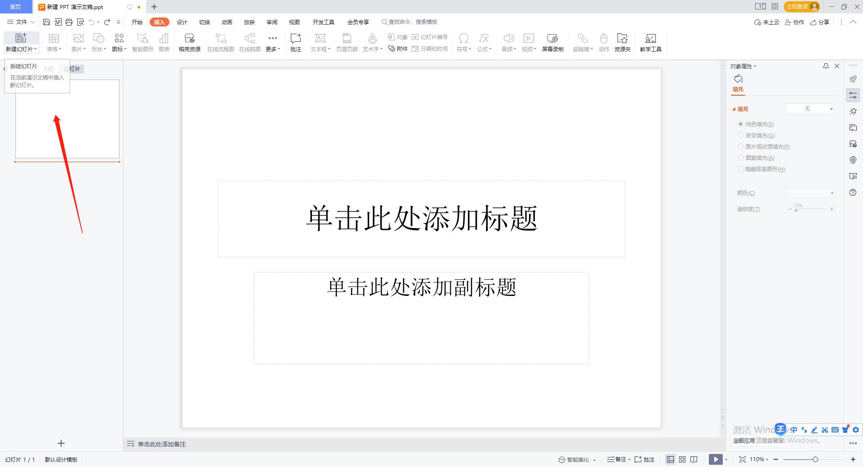Adjust the zoom slider at bottom right
This screenshot has width=863, height=467.
tap(814, 459)
